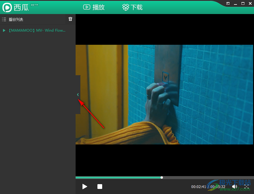Clear playlist with the trash icon

coord(70,19)
